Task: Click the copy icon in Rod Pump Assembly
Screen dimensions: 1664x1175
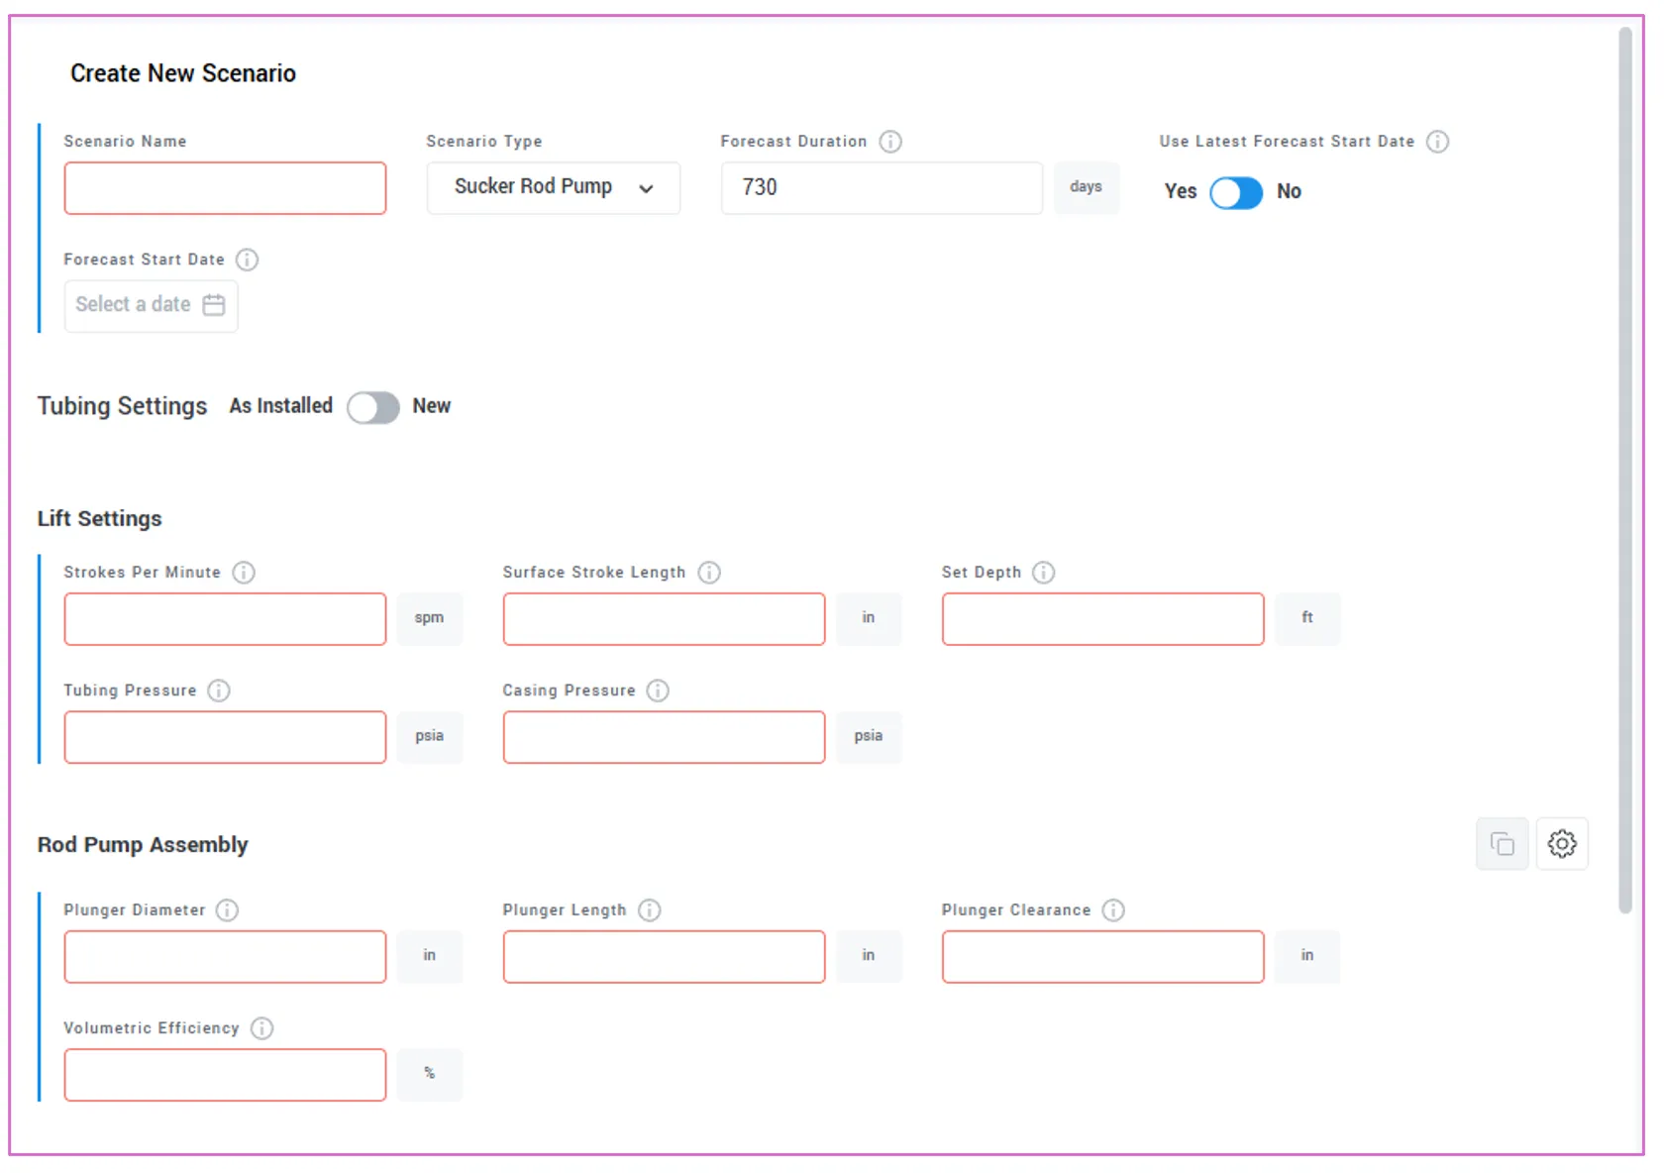Action: tap(1503, 844)
